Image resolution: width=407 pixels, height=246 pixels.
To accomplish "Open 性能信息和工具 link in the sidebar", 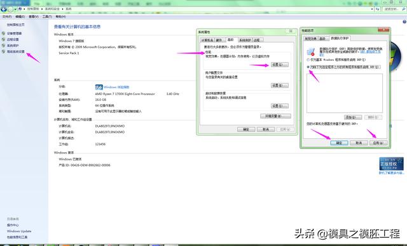I will [17, 237].
